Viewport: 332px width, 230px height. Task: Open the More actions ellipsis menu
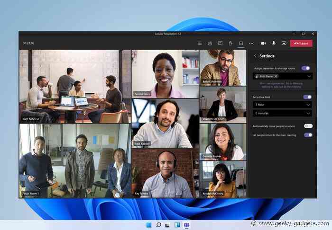pyautogui.click(x=251, y=43)
